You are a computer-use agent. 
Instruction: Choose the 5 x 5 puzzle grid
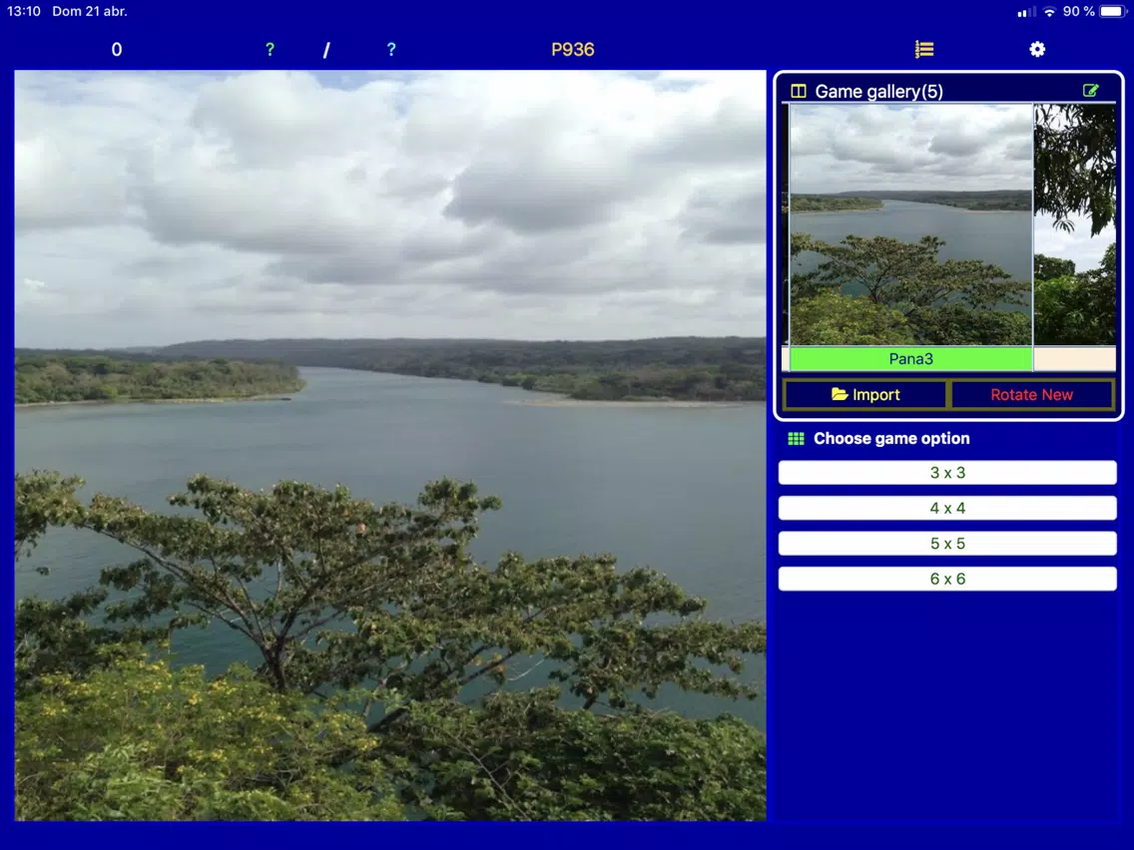coord(947,544)
